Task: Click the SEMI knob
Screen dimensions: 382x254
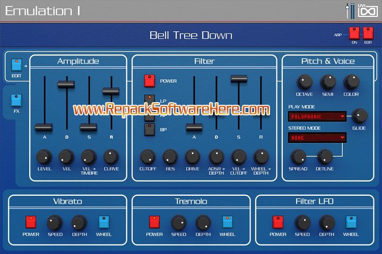Action: 328,82
